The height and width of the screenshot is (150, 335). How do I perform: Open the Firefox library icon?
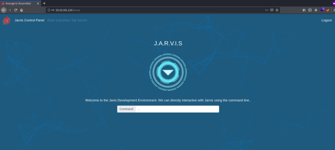[x=304, y=10]
